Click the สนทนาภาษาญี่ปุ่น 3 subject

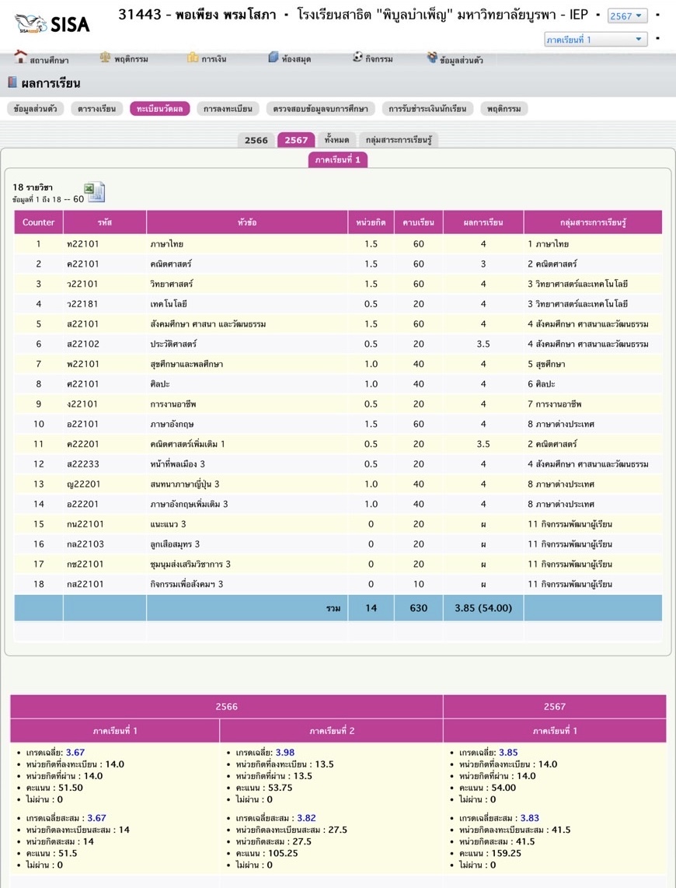tap(184, 484)
